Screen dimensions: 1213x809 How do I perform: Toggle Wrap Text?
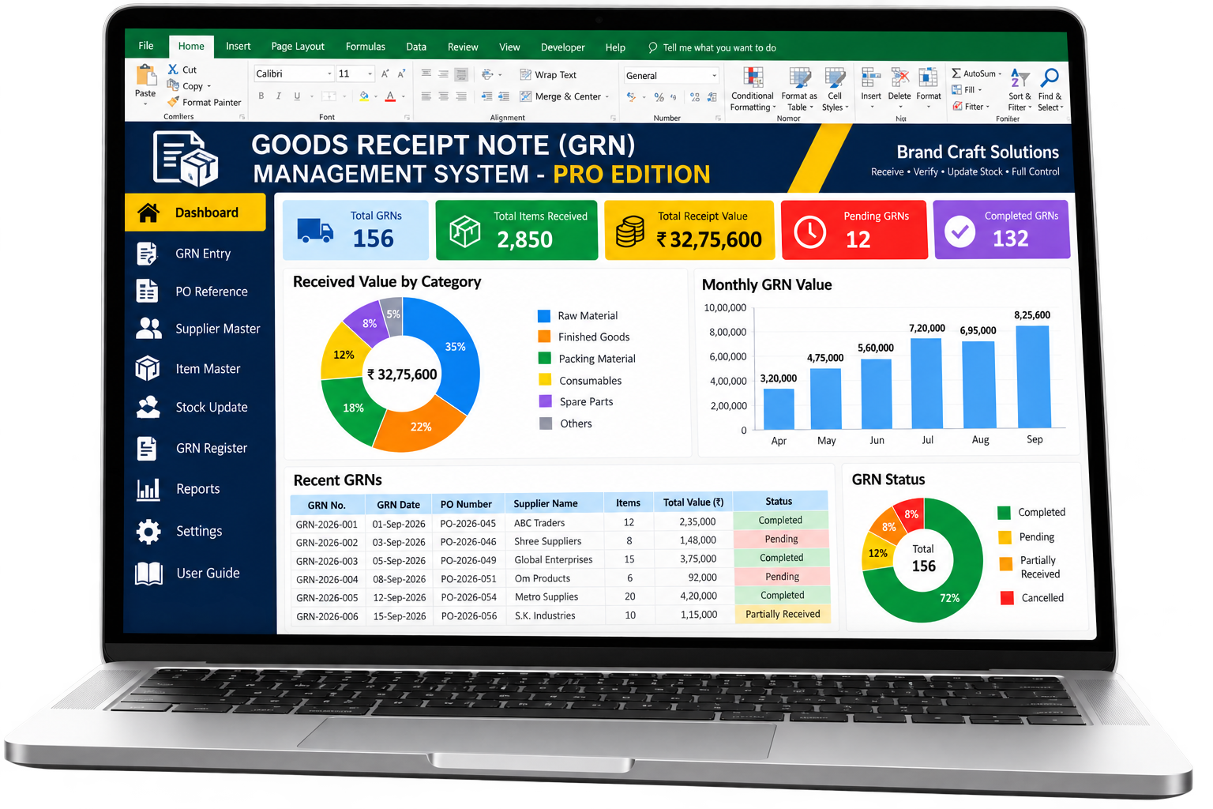548,75
